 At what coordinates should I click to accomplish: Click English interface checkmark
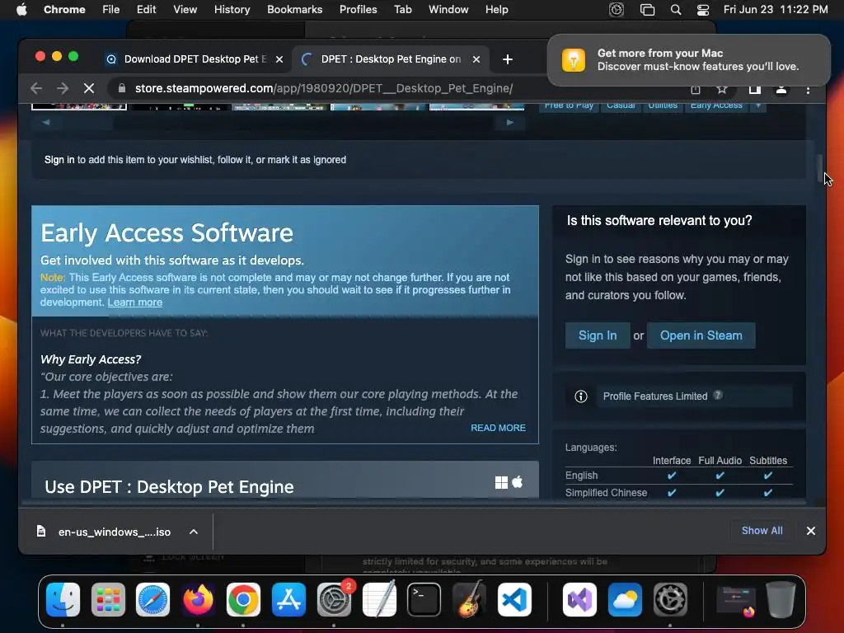point(671,476)
